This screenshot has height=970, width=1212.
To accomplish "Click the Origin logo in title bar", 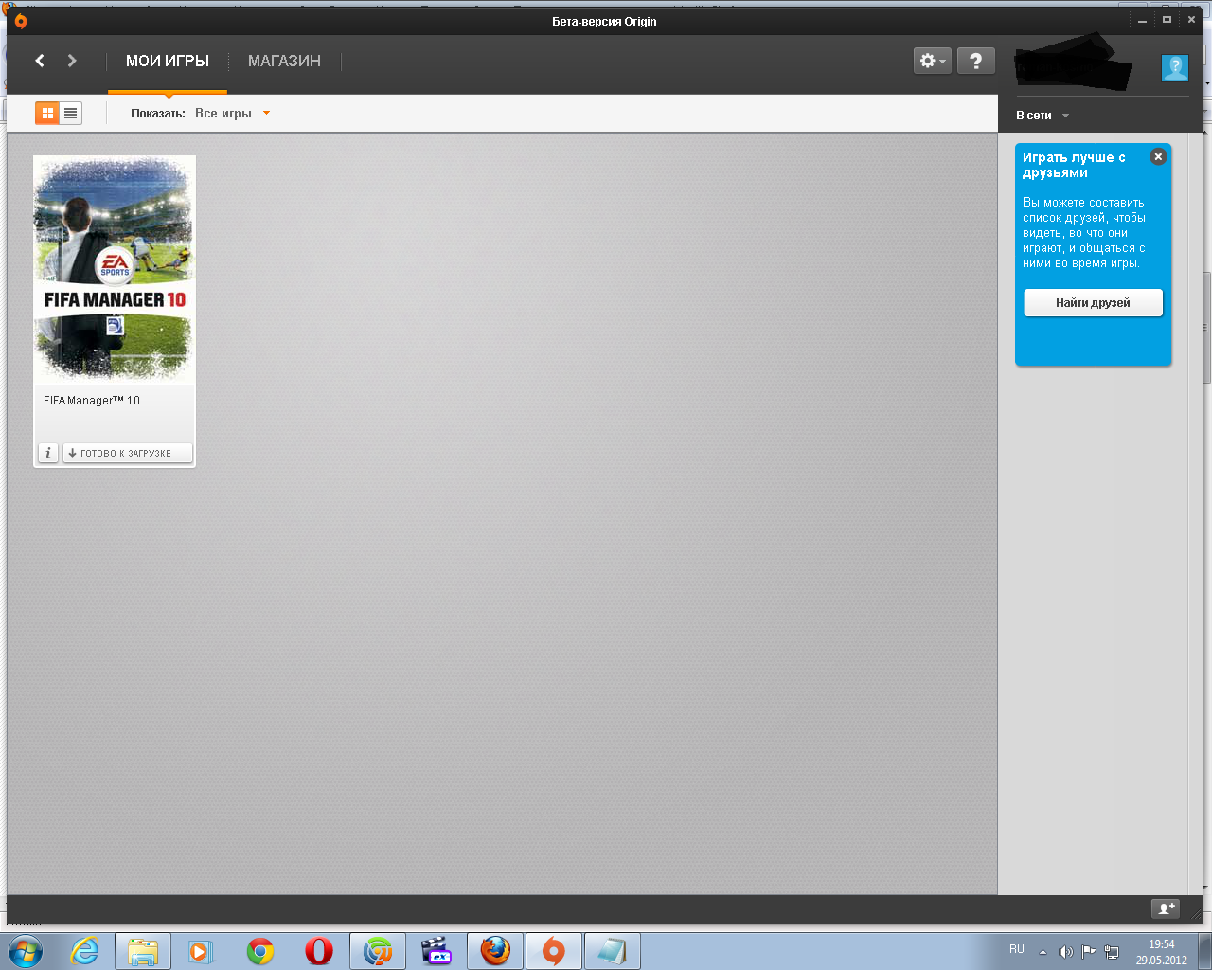I will coord(21,21).
